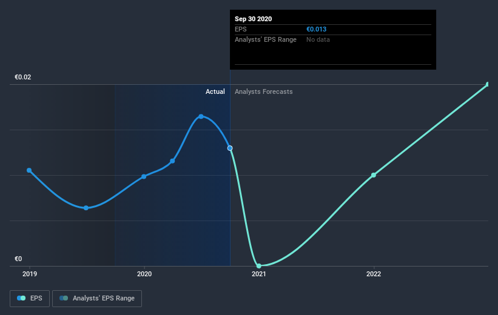This screenshot has width=498, height=315.
Task: Click the tooltip date 'Sep 30 2020'
Action: tap(253, 19)
